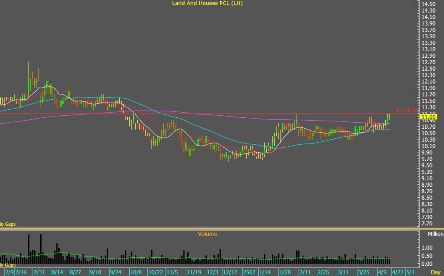Click the 14.50 price axis label
This screenshot has height=276, width=444.
[x=429, y=4]
